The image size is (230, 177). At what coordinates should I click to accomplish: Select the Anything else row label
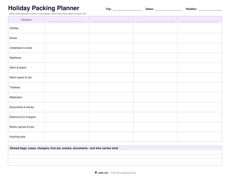tap(17, 137)
